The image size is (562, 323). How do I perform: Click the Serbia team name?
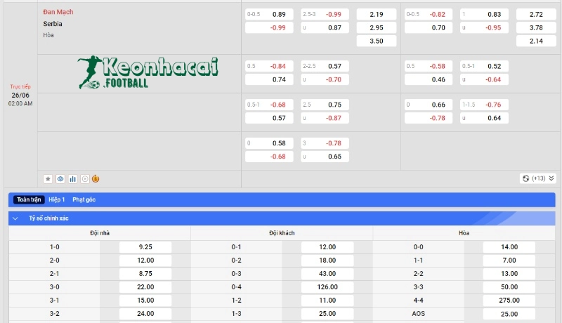point(51,23)
